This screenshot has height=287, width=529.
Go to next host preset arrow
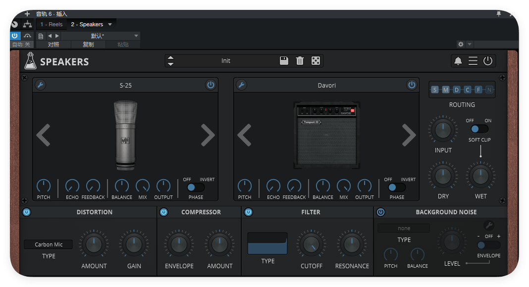[x=57, y=36]
